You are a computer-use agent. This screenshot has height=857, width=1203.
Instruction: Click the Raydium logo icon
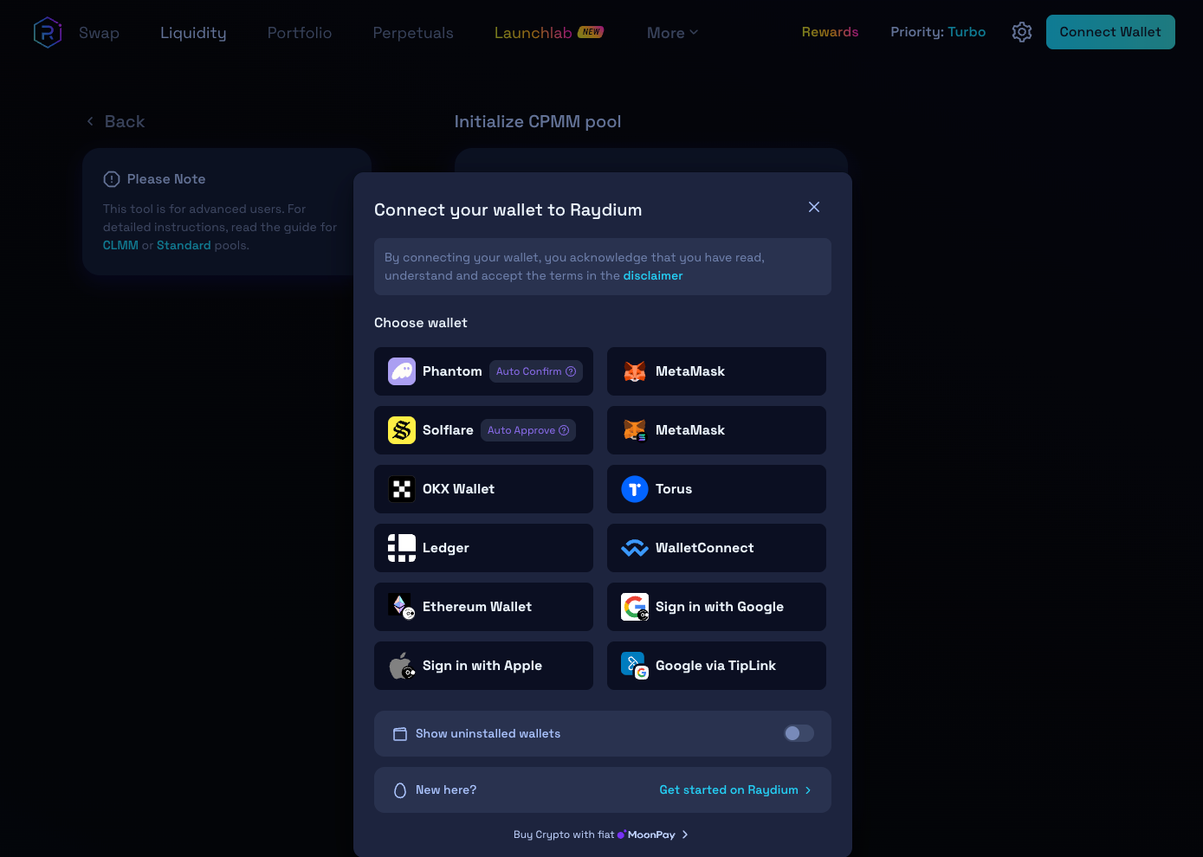pos(48,33)
